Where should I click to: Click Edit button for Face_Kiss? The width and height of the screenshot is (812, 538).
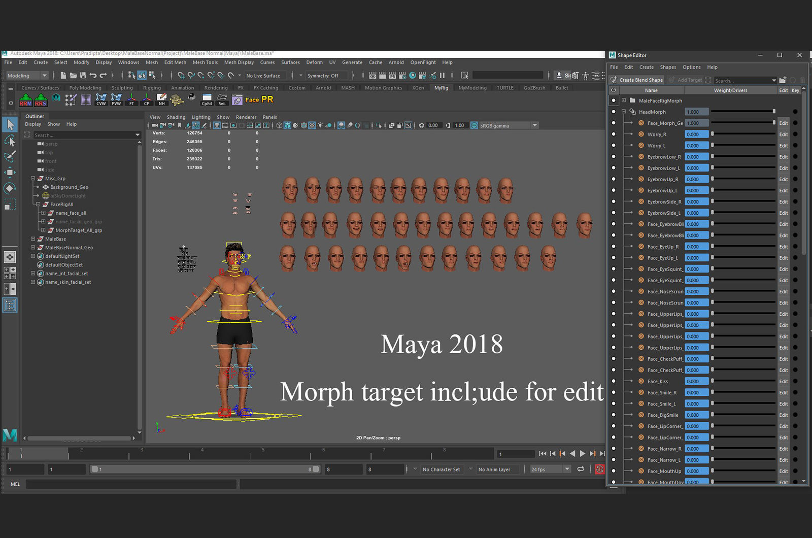tap(784, 382)
